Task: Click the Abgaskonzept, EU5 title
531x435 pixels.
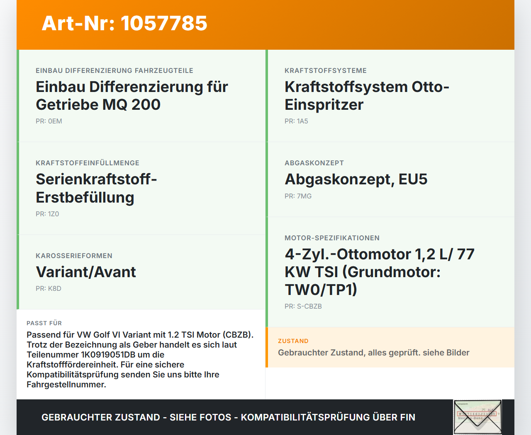Action: 356,179
